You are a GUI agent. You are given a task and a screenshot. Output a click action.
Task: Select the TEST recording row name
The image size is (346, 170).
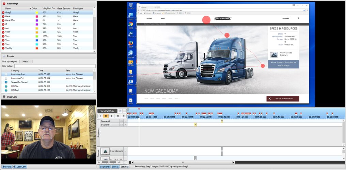tap(8, 32)
